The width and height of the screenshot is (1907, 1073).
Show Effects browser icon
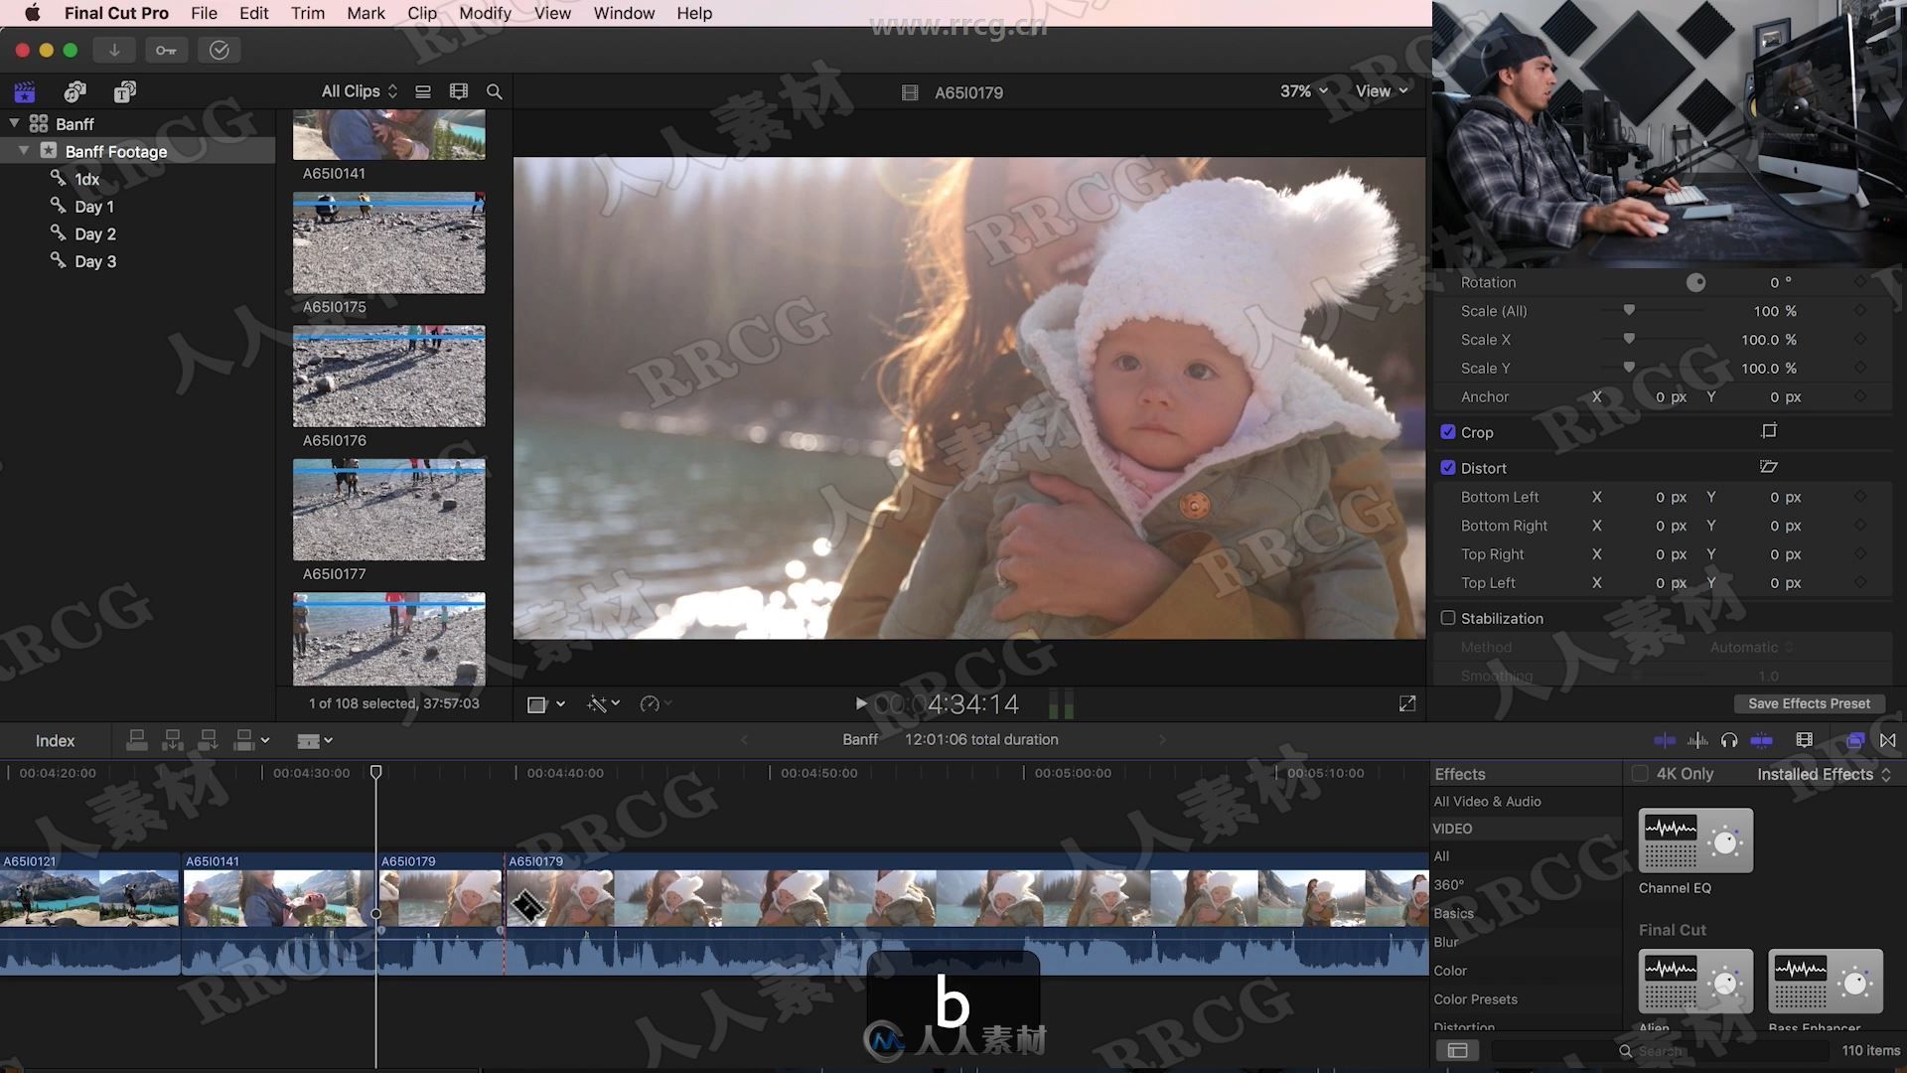coord(1854,740)
